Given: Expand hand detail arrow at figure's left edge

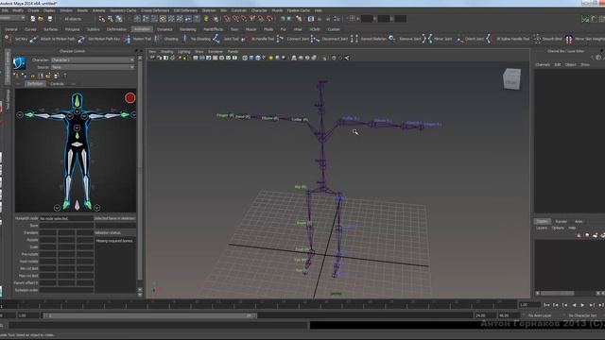Looking at the screenshot, I should (x=20, y=114).
